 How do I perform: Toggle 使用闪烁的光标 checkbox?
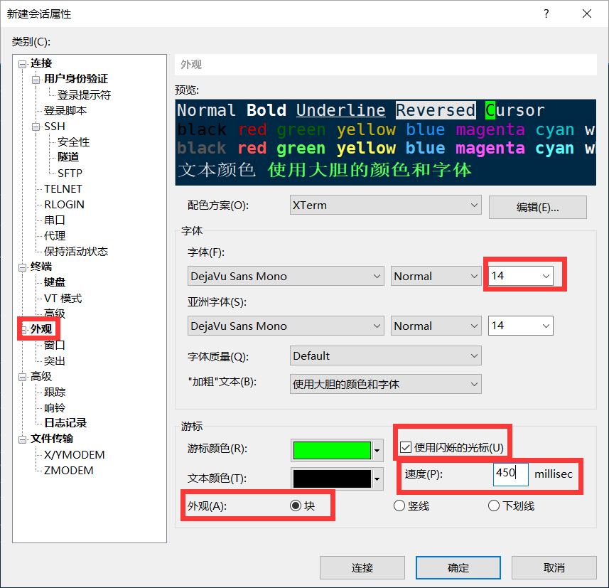(x=406, y=448)
